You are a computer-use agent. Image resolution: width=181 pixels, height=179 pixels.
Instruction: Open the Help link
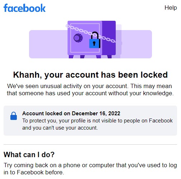[x=171, y=8]
